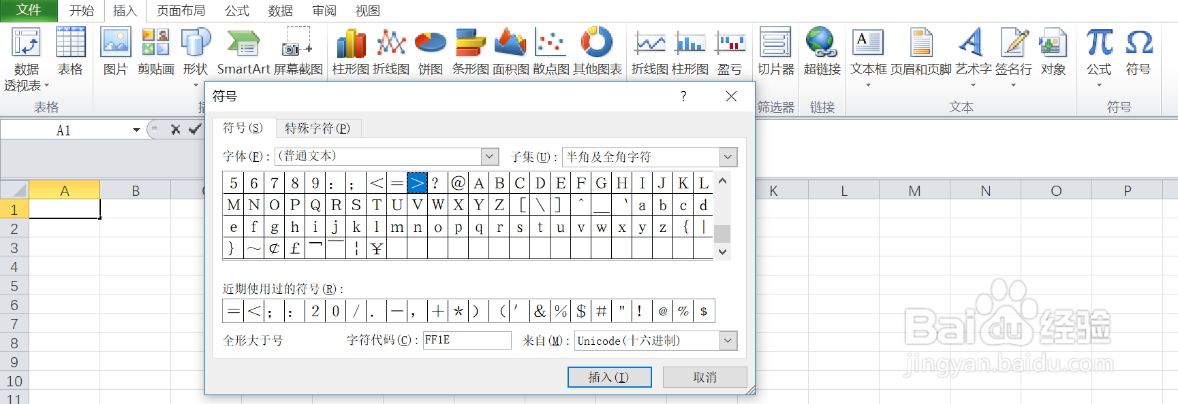The image size is (1178, 404).
Task: Switch to the Review (审阅) tab
Action: click(324, 11)
